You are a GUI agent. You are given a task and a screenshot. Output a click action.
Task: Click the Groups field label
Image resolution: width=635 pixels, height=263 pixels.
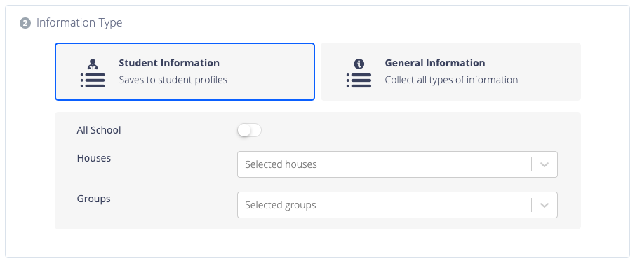93,199
